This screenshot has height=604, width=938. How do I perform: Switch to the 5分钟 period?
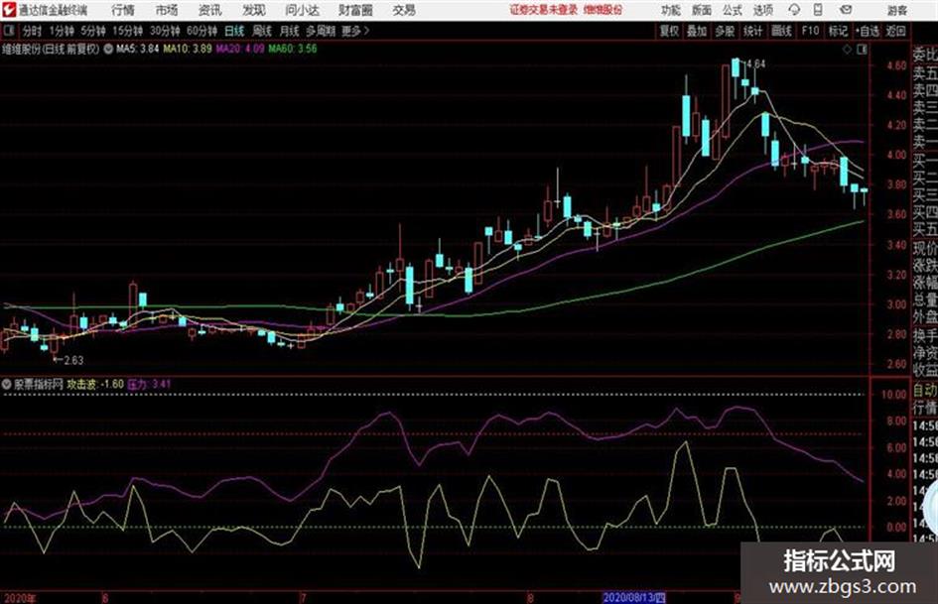point(92,31)
